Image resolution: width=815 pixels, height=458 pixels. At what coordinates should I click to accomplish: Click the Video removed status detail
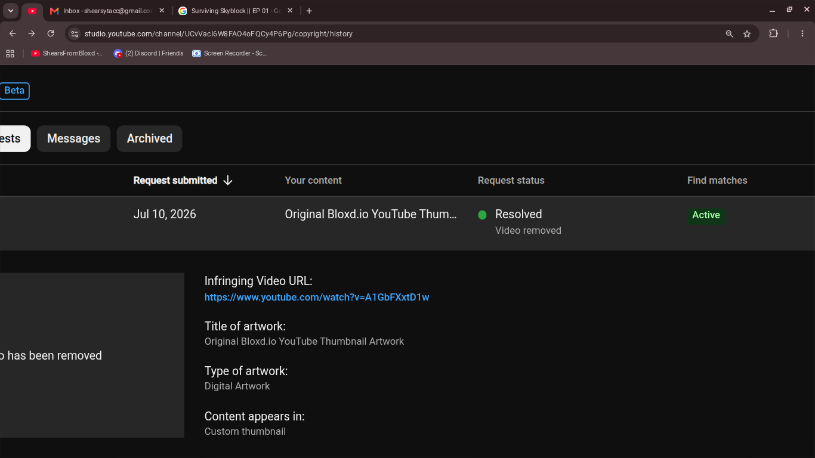click(x=528, y=230)
